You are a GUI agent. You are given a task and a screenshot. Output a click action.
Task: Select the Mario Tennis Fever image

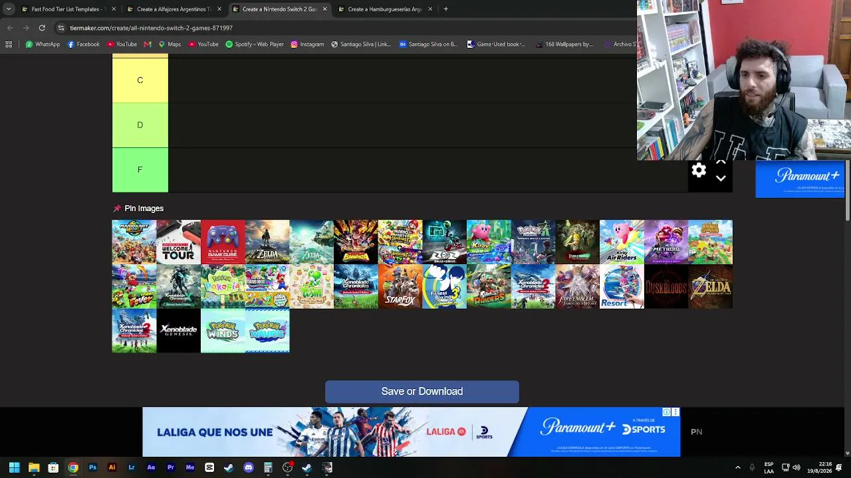[134, 287]
